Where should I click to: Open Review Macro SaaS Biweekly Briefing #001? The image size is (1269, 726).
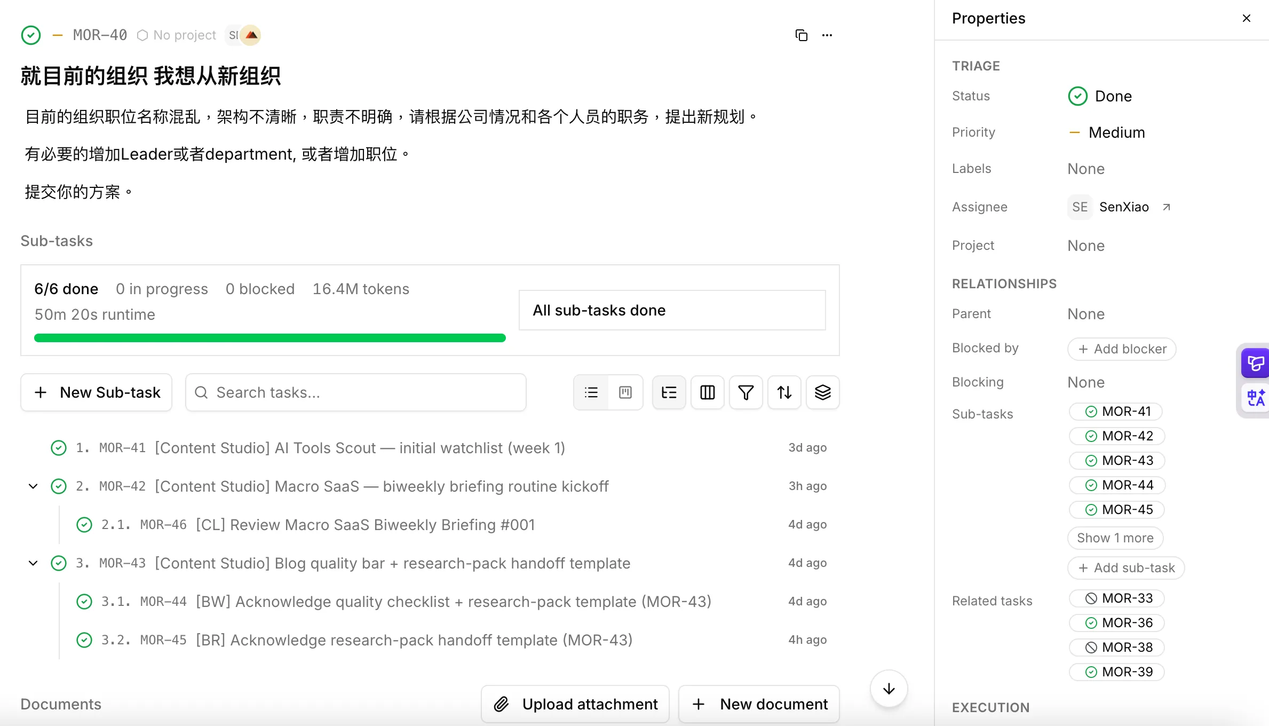click(x=366, y=525)
